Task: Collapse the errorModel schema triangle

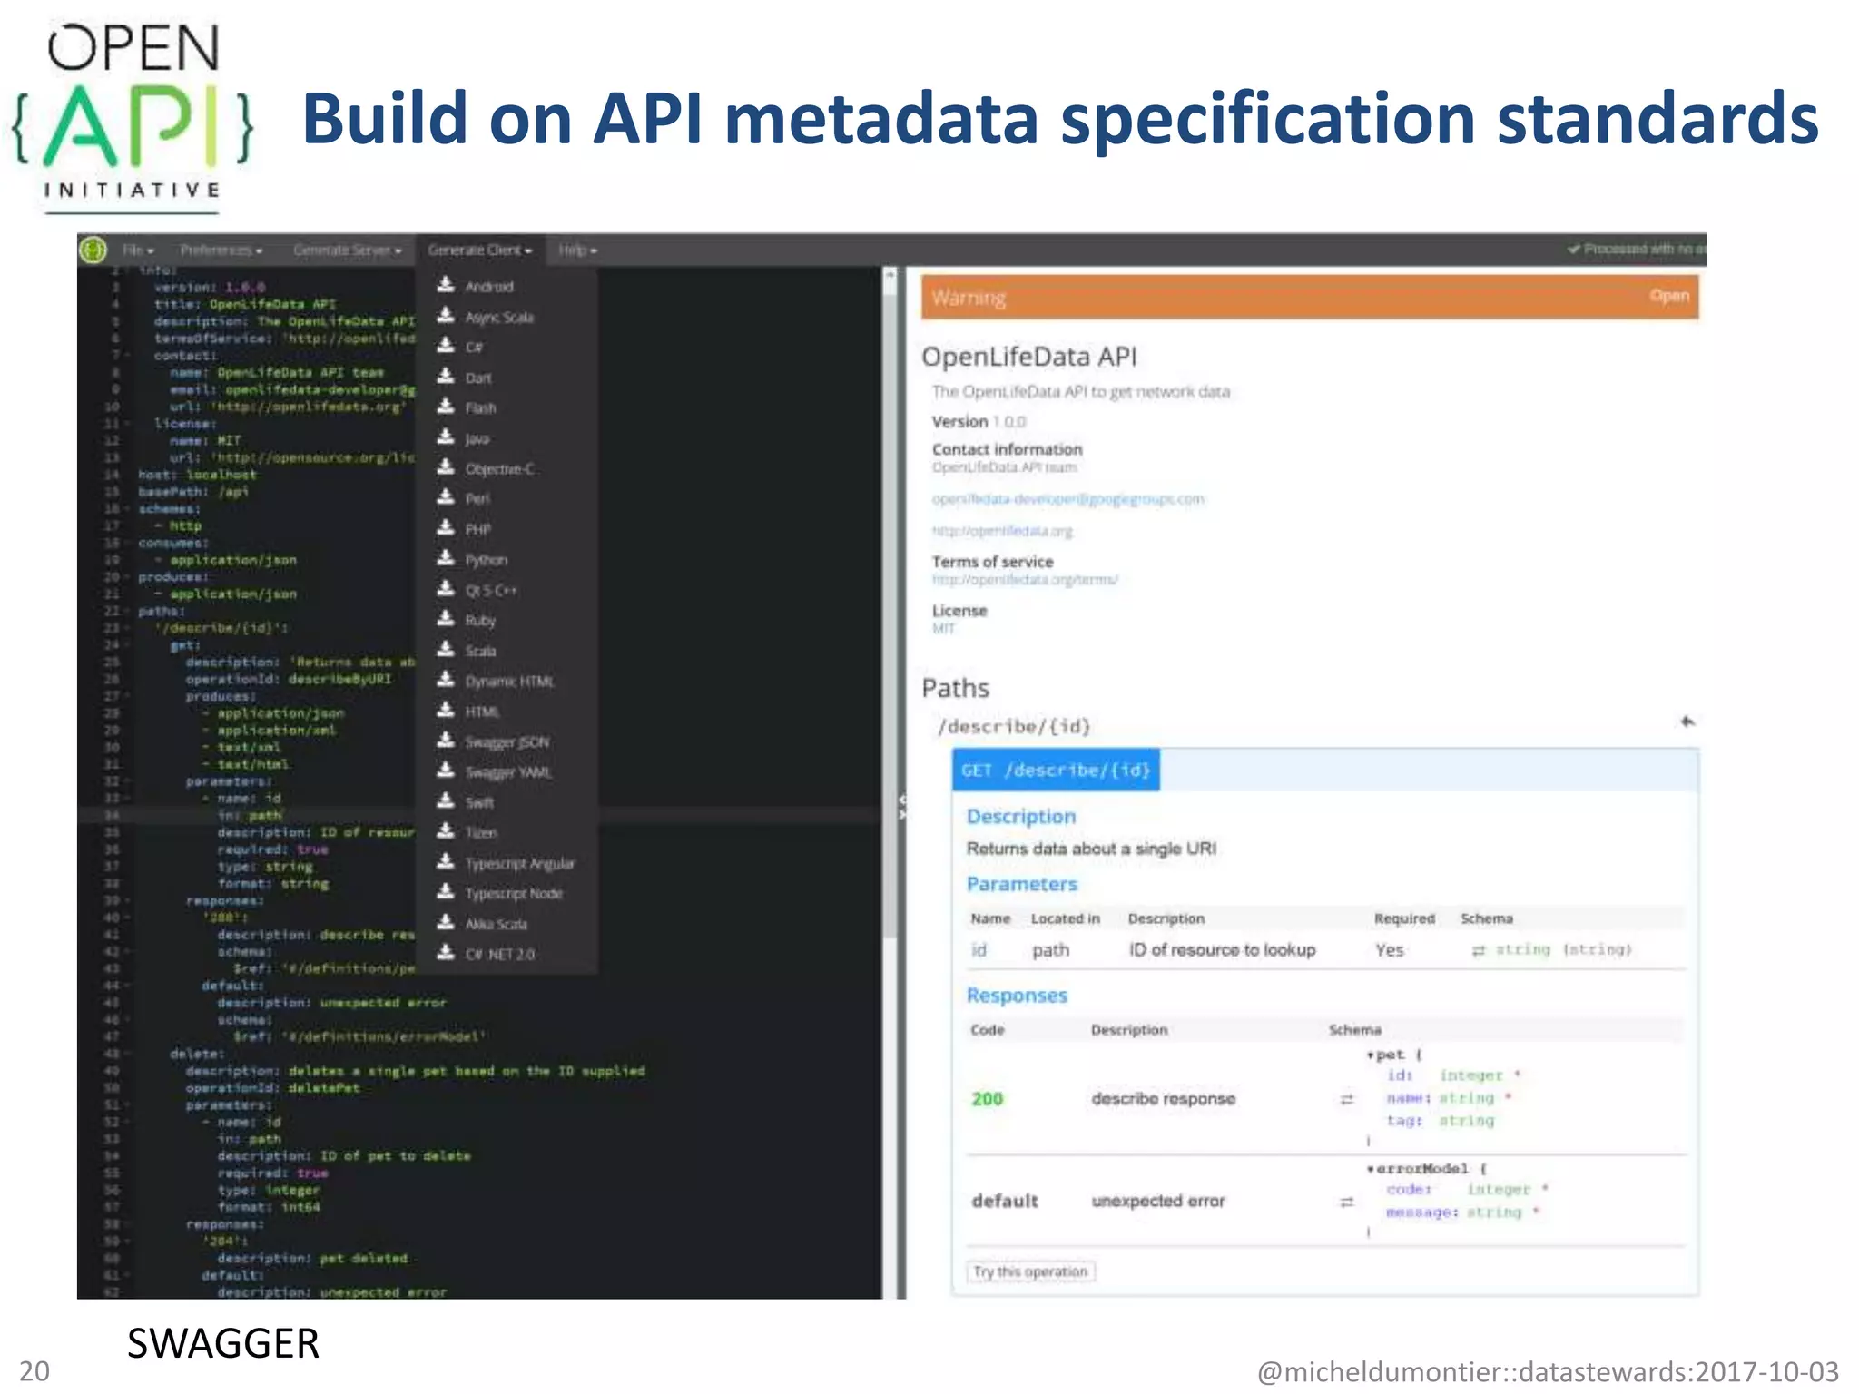Action: (1370, 1169)
